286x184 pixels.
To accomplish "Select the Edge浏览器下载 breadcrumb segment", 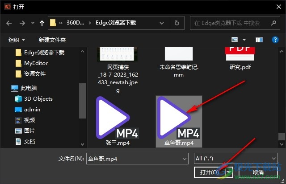I will (116, 23).
